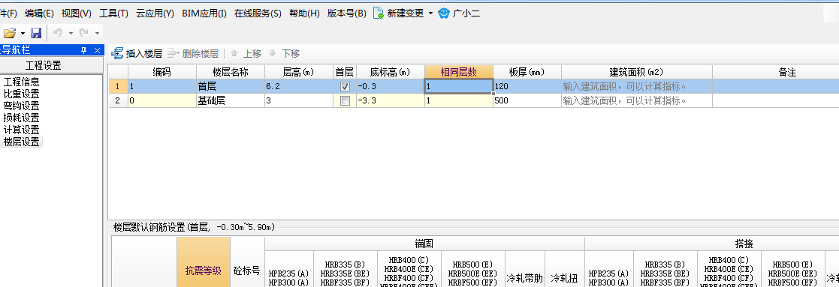Click the 插入楼层 icon
839x287 pixels.
point(116,53)
